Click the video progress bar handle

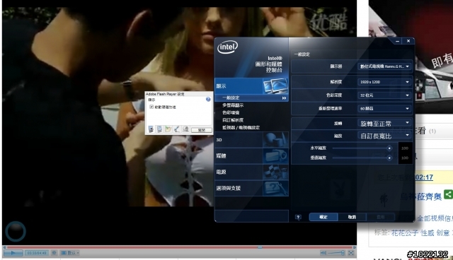pyautogui.click(x=260, y=247)
